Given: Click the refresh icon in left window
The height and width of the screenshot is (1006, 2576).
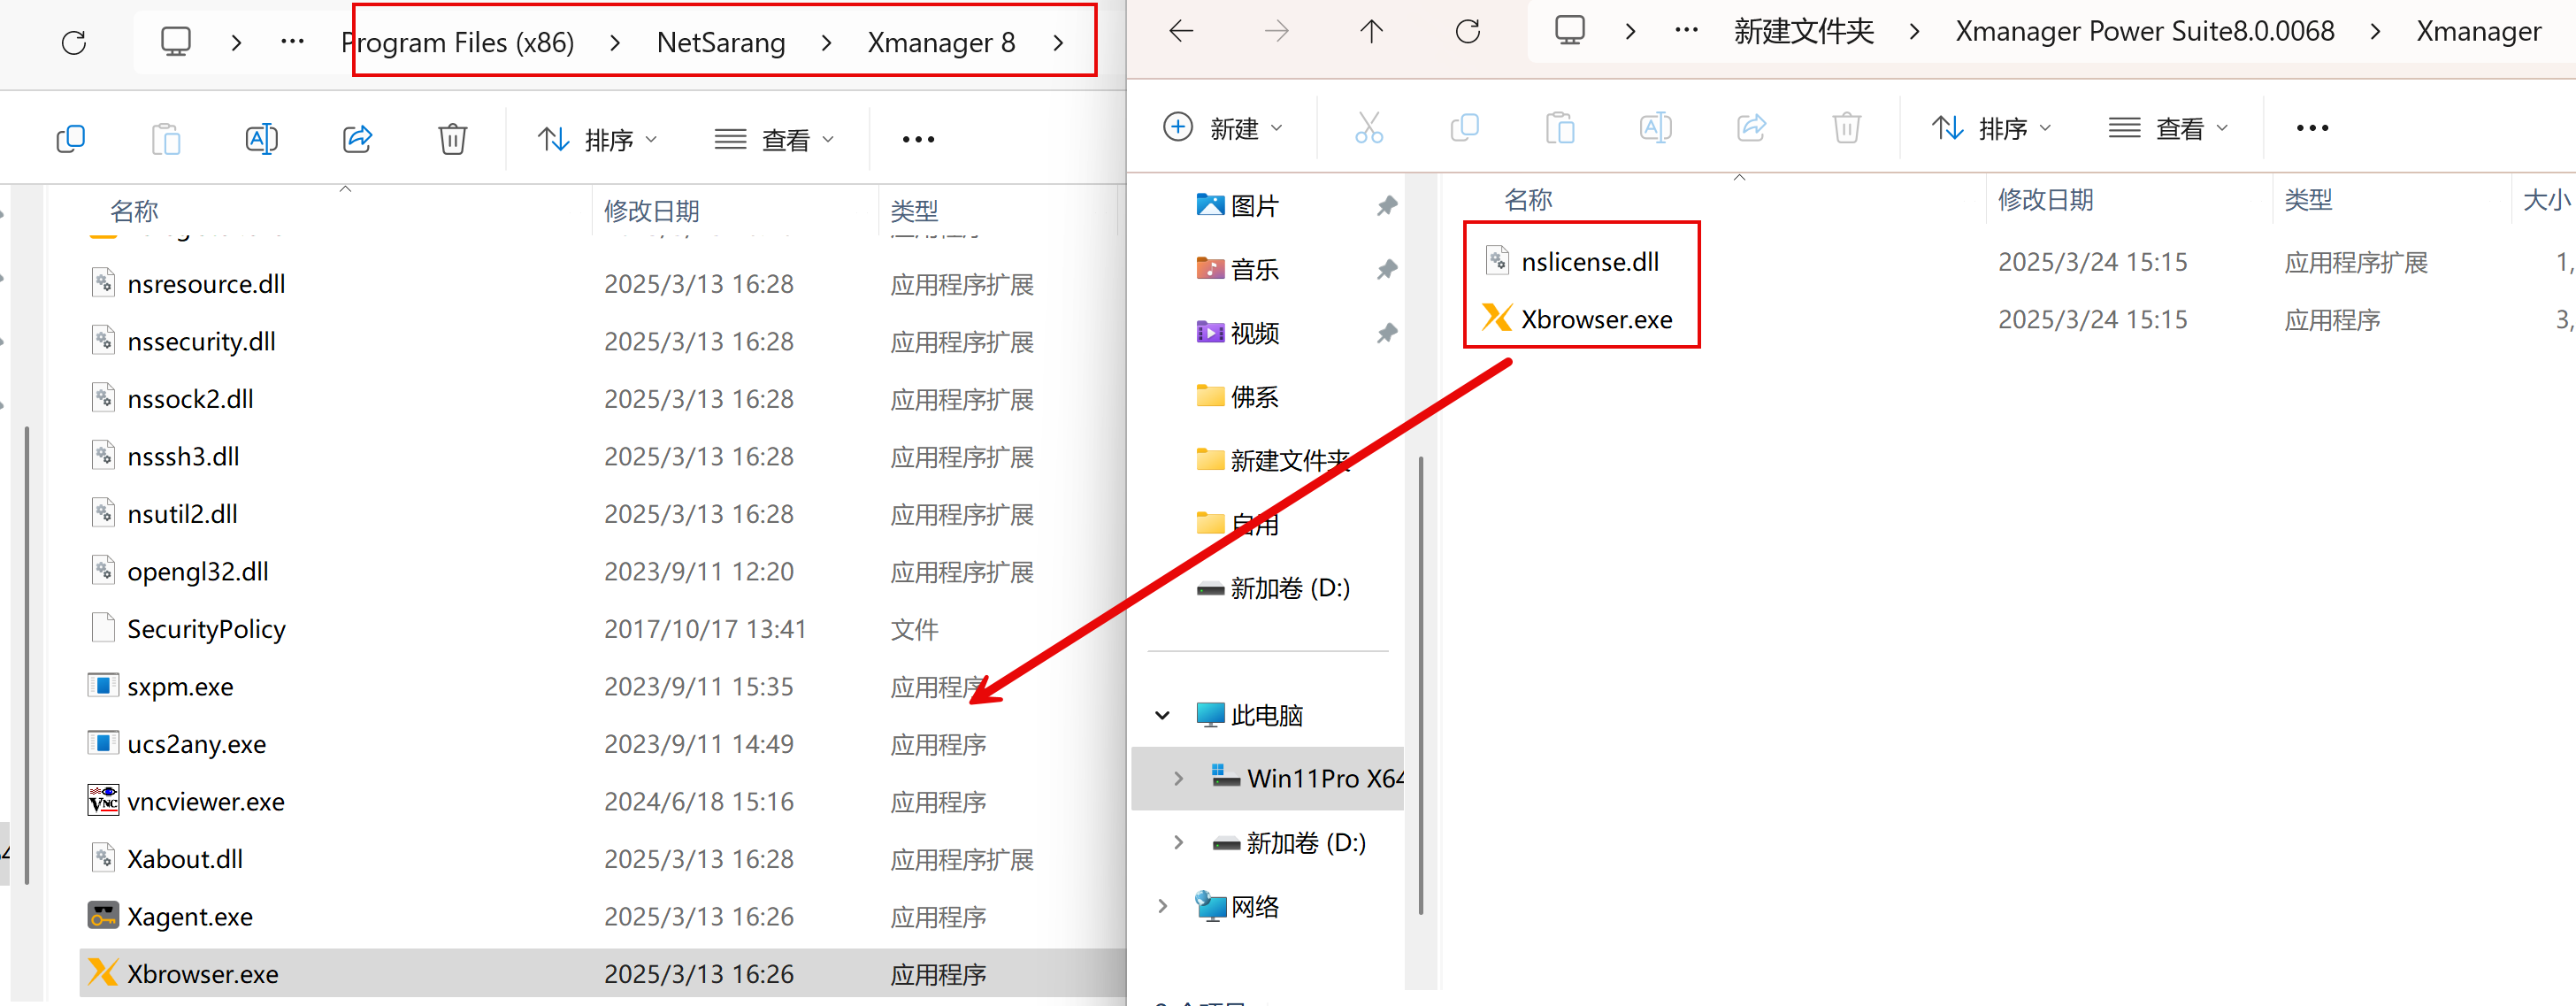Looking at the screenshot, I should (x=74, y=43).
